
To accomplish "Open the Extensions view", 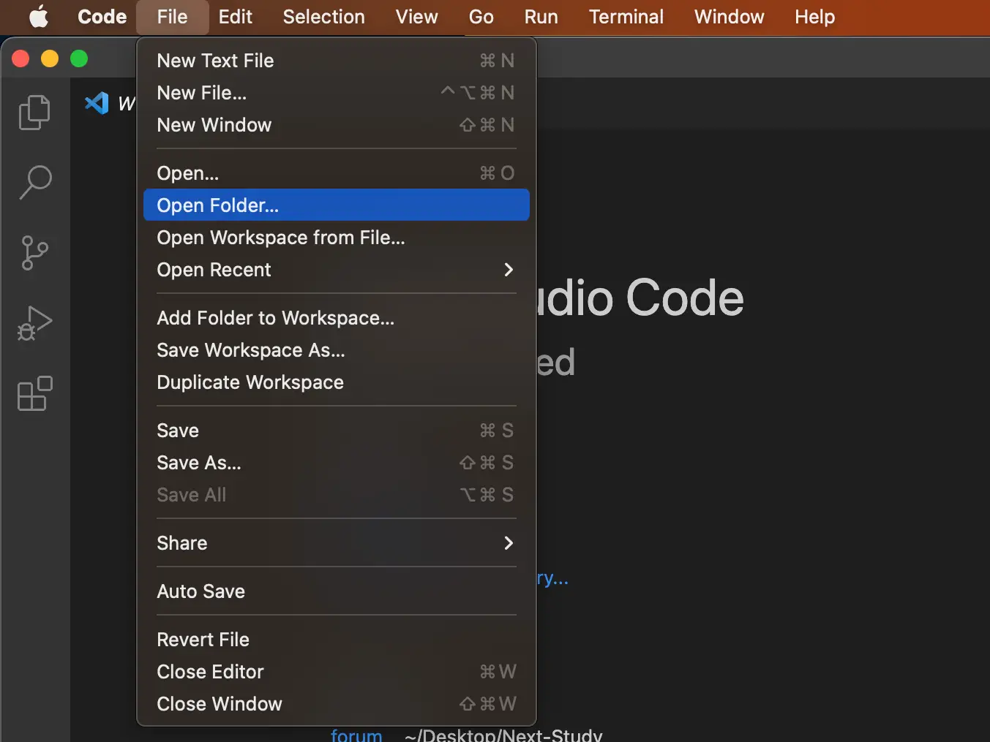I will (x=34, y=394).
